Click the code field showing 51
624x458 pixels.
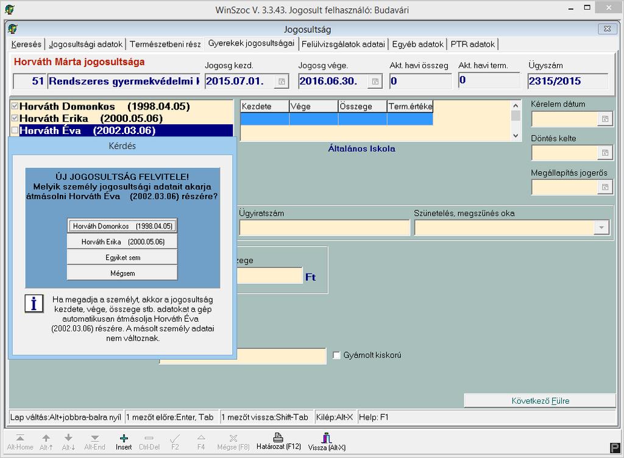click(x=30, y=81)
